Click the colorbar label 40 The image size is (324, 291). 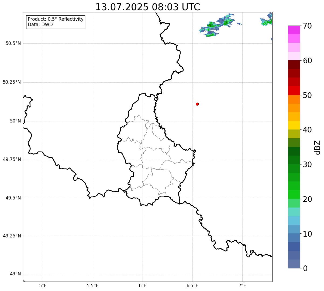(x=308, y=130)
